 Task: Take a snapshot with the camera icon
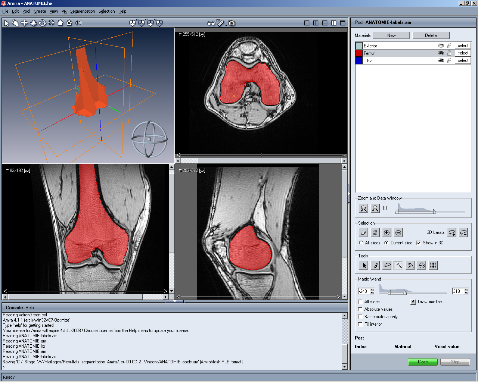(x=232, y=23)
